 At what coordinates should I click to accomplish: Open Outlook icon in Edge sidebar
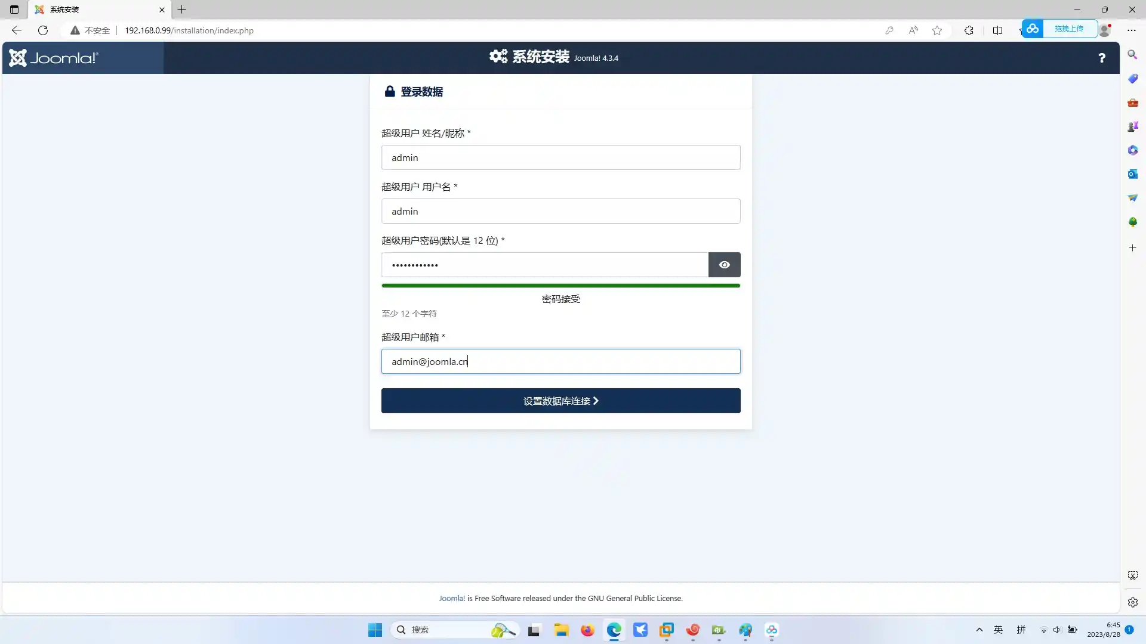pyautogui.click(x=1132, y=174)
